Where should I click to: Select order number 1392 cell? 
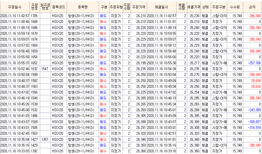click(34, 151)
